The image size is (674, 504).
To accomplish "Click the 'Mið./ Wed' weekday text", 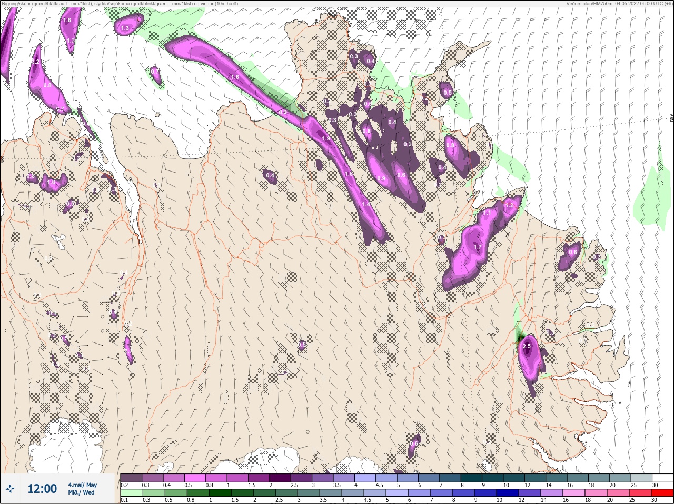I will tap(81, 492).
